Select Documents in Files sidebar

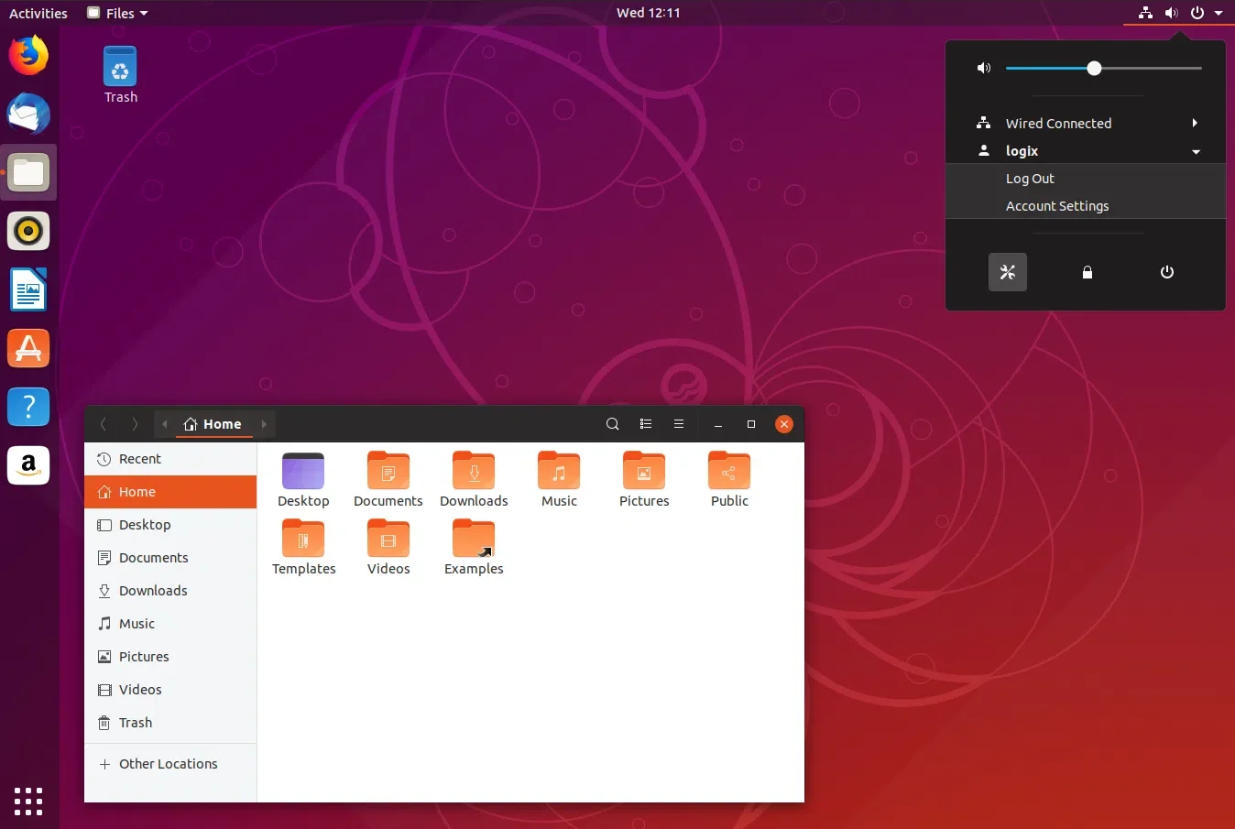170,558
